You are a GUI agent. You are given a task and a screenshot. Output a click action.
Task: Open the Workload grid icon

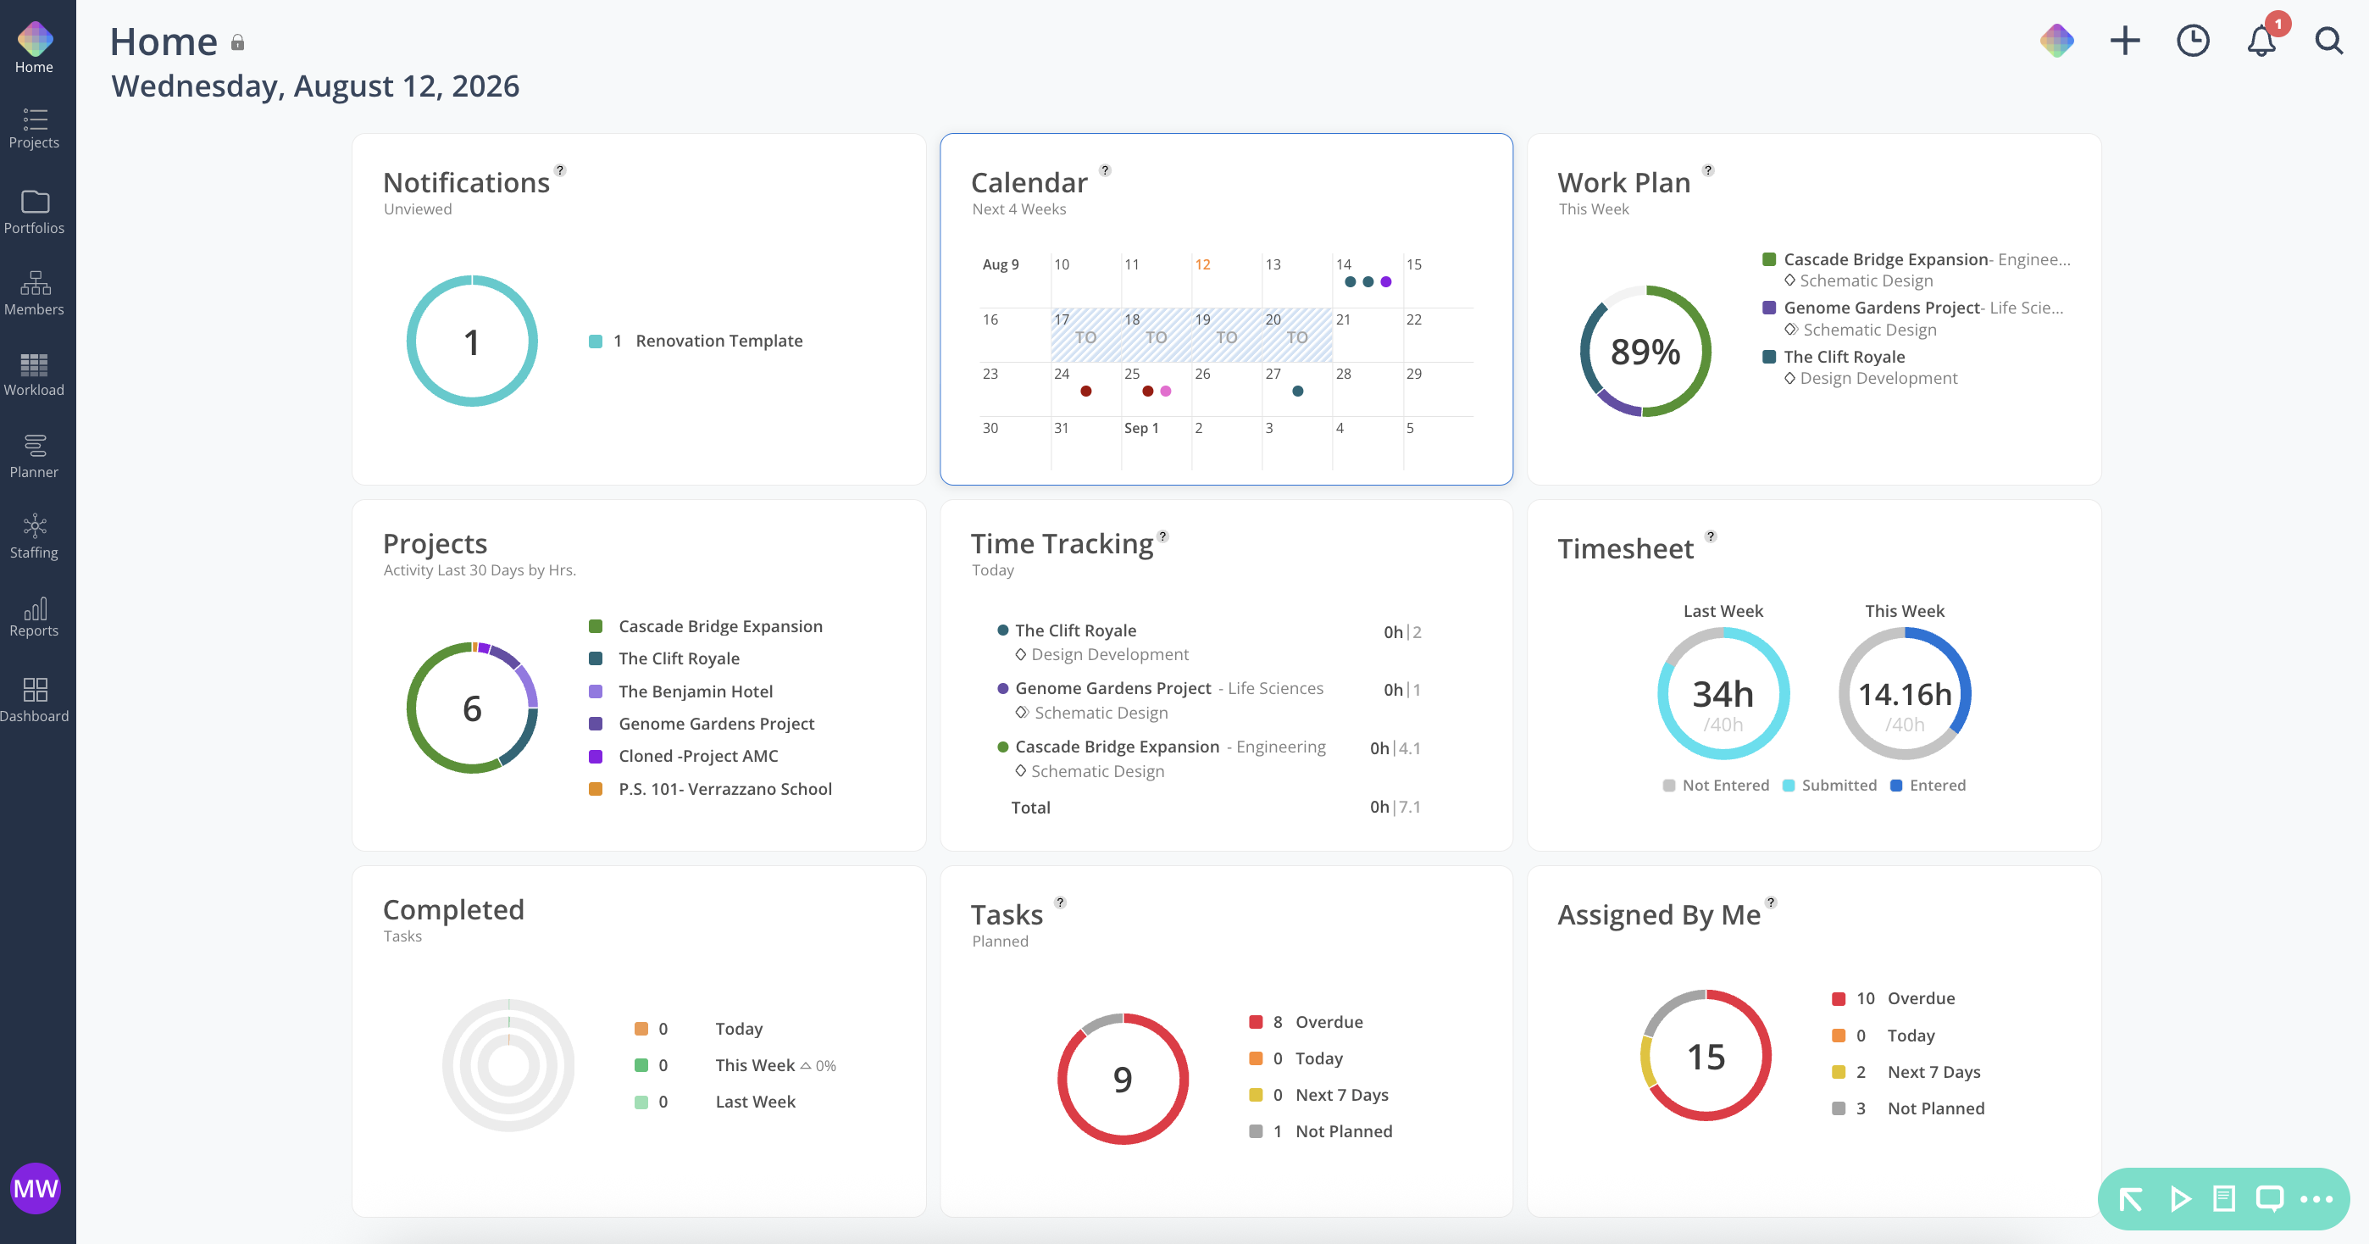click(34, 375)
